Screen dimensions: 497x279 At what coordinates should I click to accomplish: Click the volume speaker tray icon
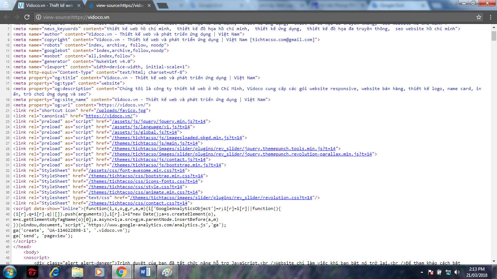(x=457, y=272)
